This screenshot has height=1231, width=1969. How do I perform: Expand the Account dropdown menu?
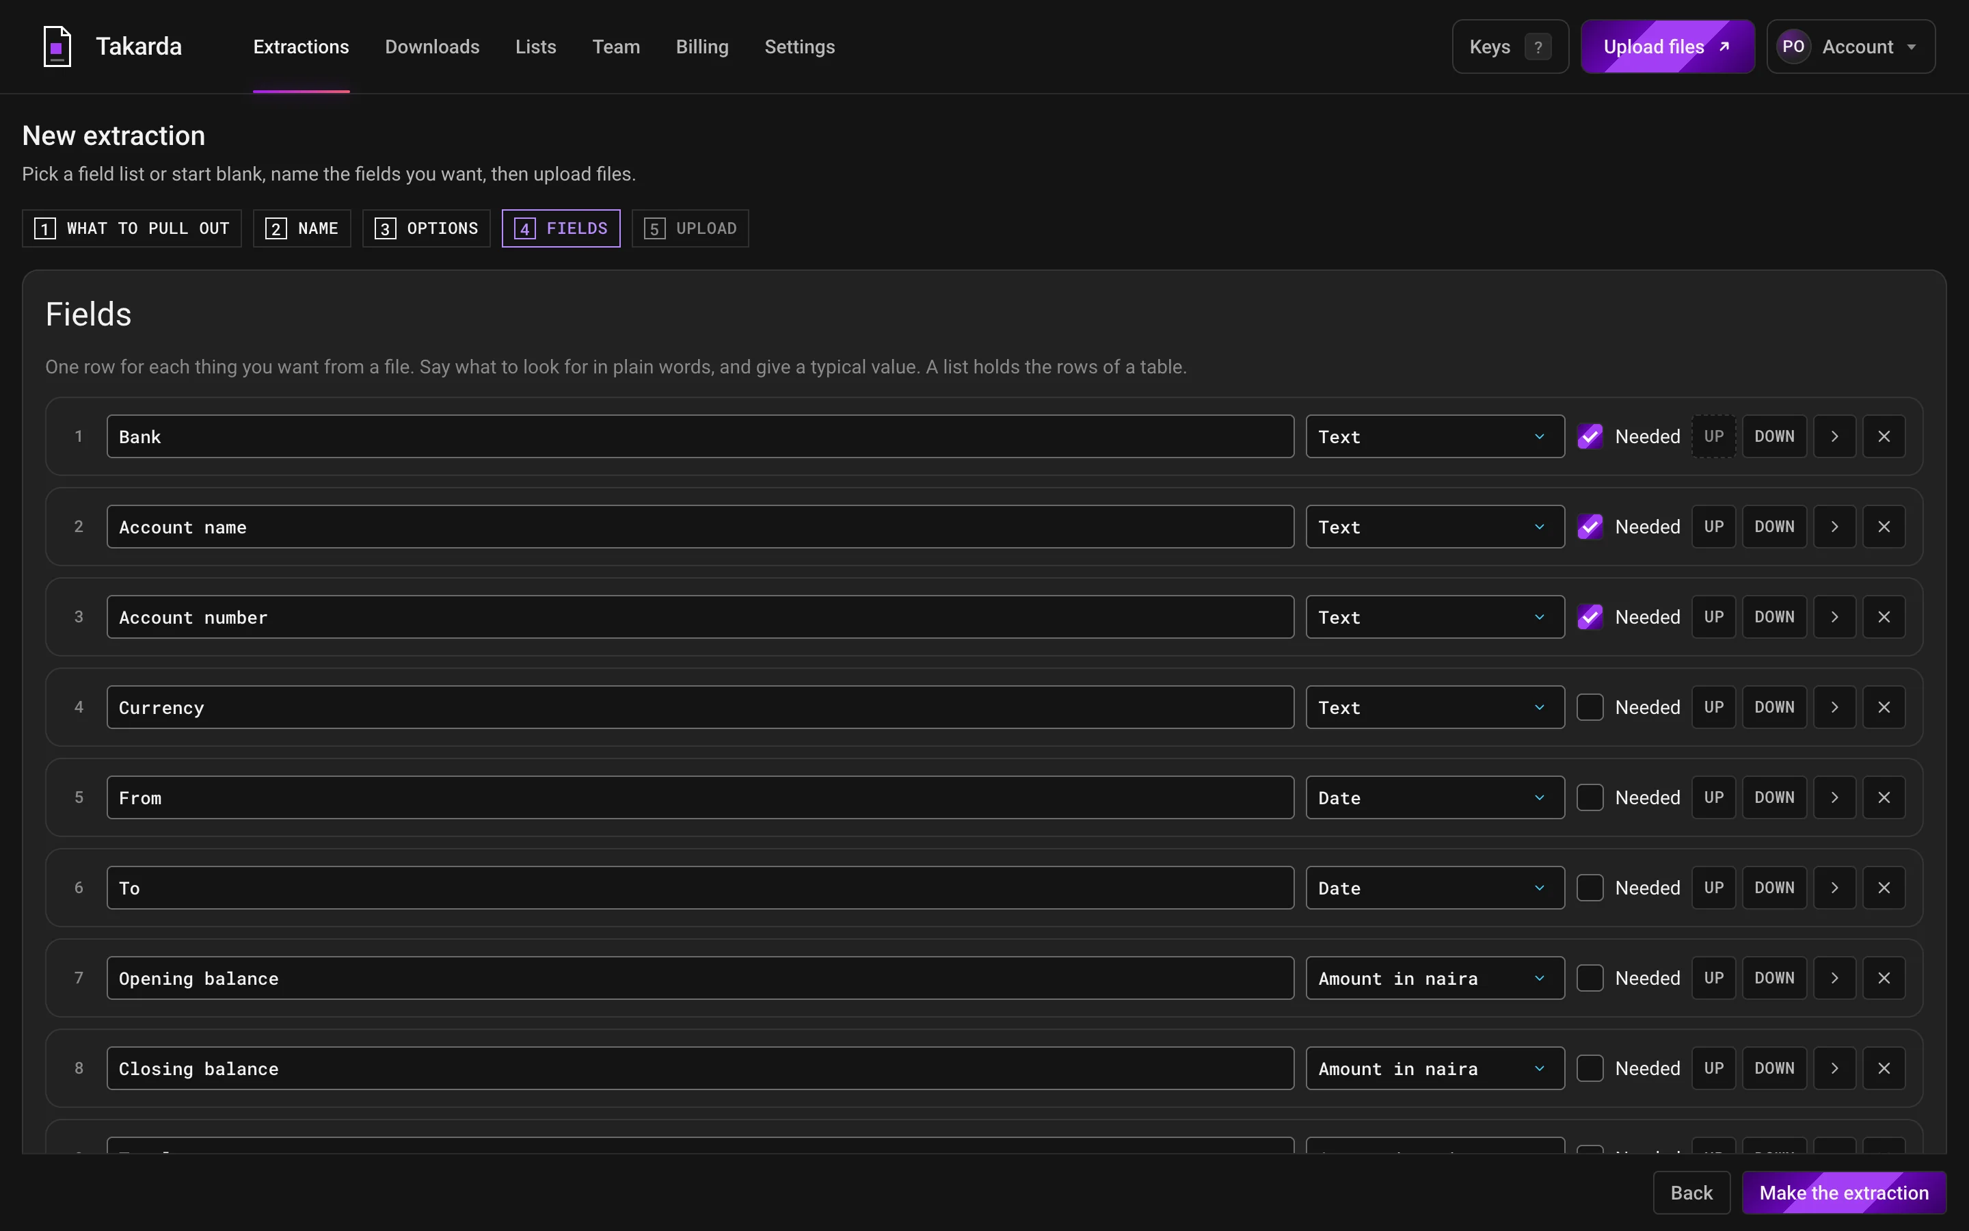(x=1851, y=47)
